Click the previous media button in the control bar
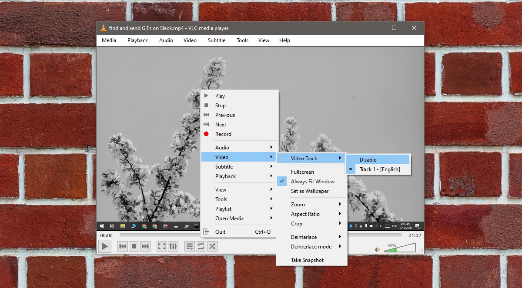This screenshot has height=288, width=522. 123,246
